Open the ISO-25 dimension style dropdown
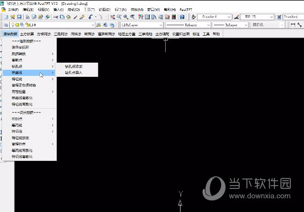 click(x=272, y=17)
